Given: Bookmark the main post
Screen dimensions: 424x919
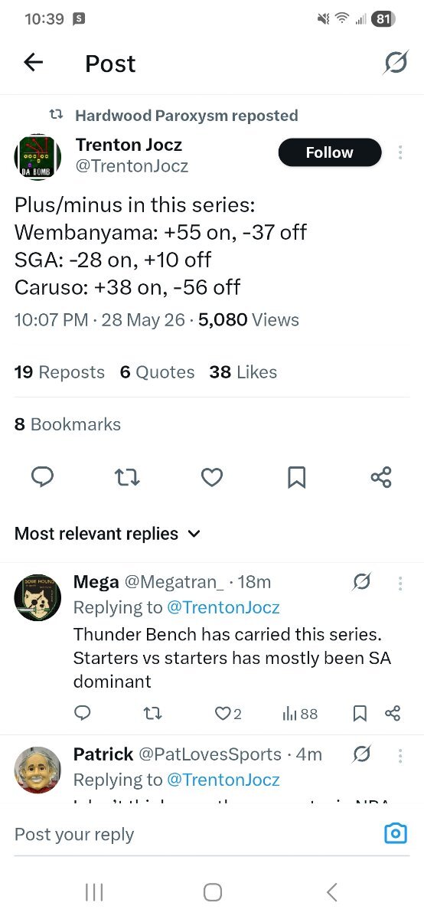Looking at the screenshot, I should point(296,478).
